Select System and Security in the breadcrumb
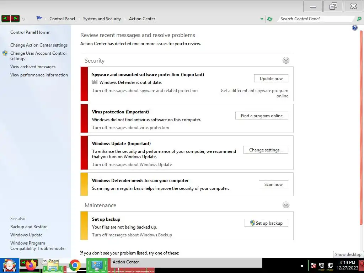Viewport: 364px width, 273px height. pos(102,19)
